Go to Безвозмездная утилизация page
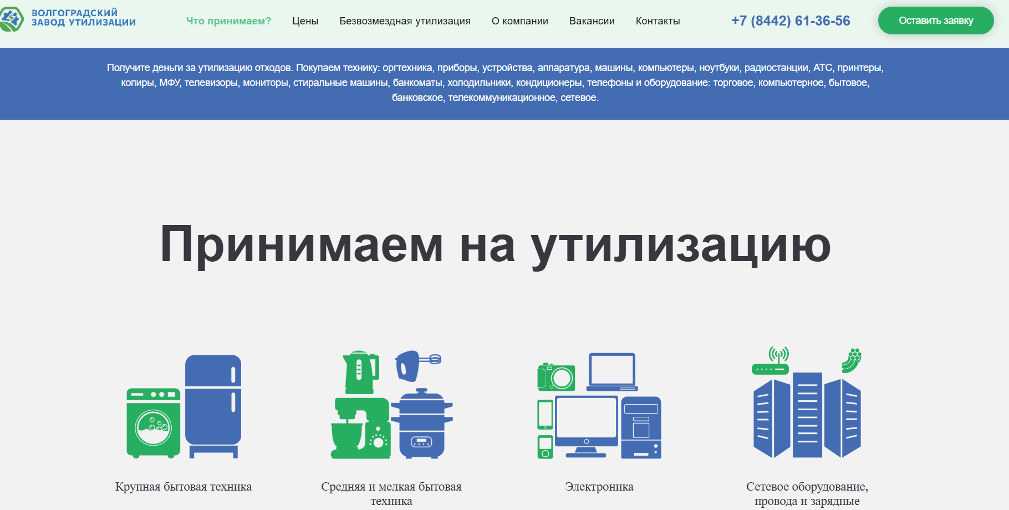 [x=405, y=21]
